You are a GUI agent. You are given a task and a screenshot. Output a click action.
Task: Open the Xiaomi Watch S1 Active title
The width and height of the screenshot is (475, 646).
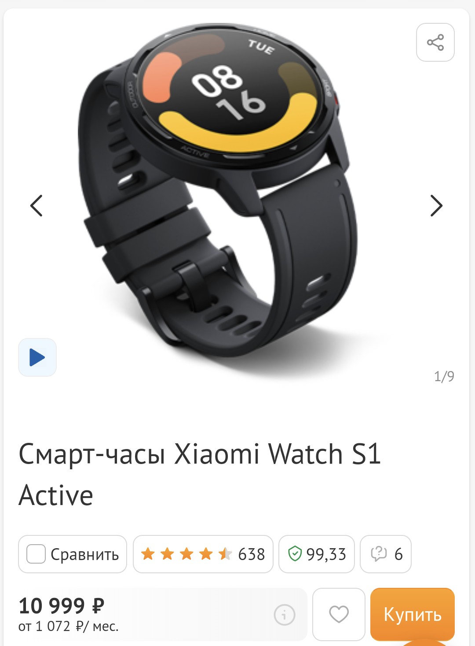coord(200,474)
